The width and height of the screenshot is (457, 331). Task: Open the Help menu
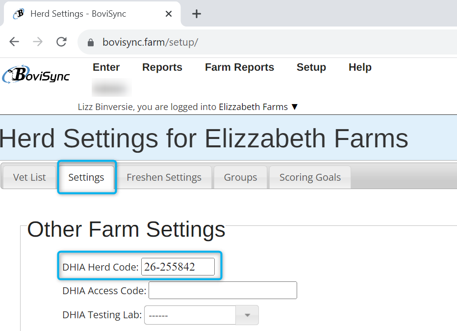coord(360,67)
